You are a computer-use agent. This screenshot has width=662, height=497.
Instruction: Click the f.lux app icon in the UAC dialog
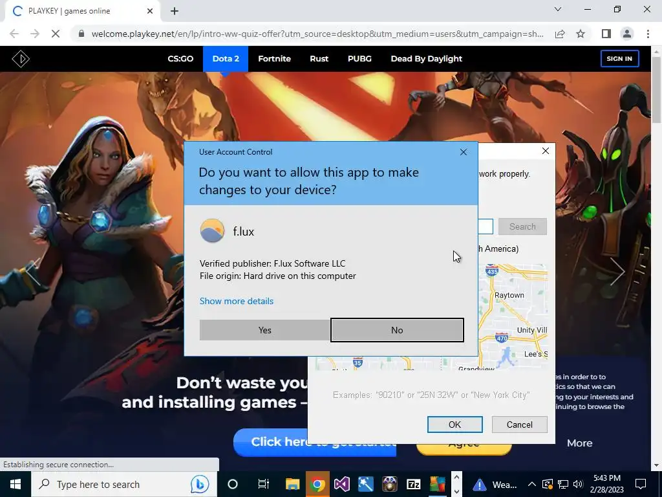[x=212, y=231]
